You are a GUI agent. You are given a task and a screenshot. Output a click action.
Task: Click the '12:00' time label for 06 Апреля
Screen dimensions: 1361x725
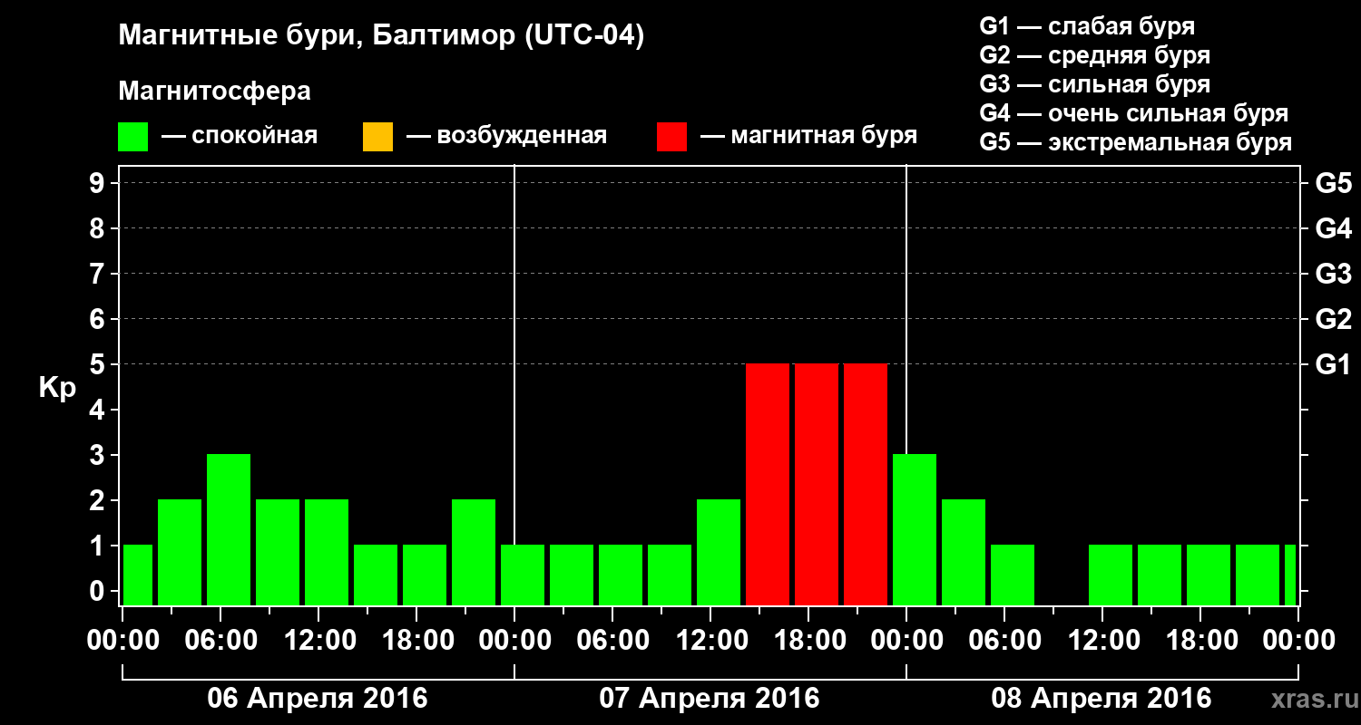click(318, 641)
